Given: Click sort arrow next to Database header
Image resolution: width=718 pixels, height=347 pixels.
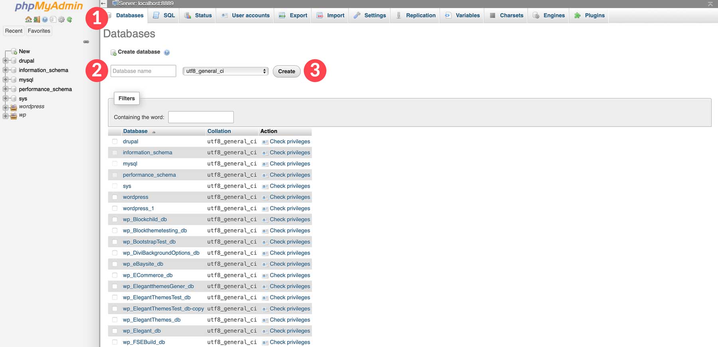Looking at the screenshot, I should tap(154, 132).
